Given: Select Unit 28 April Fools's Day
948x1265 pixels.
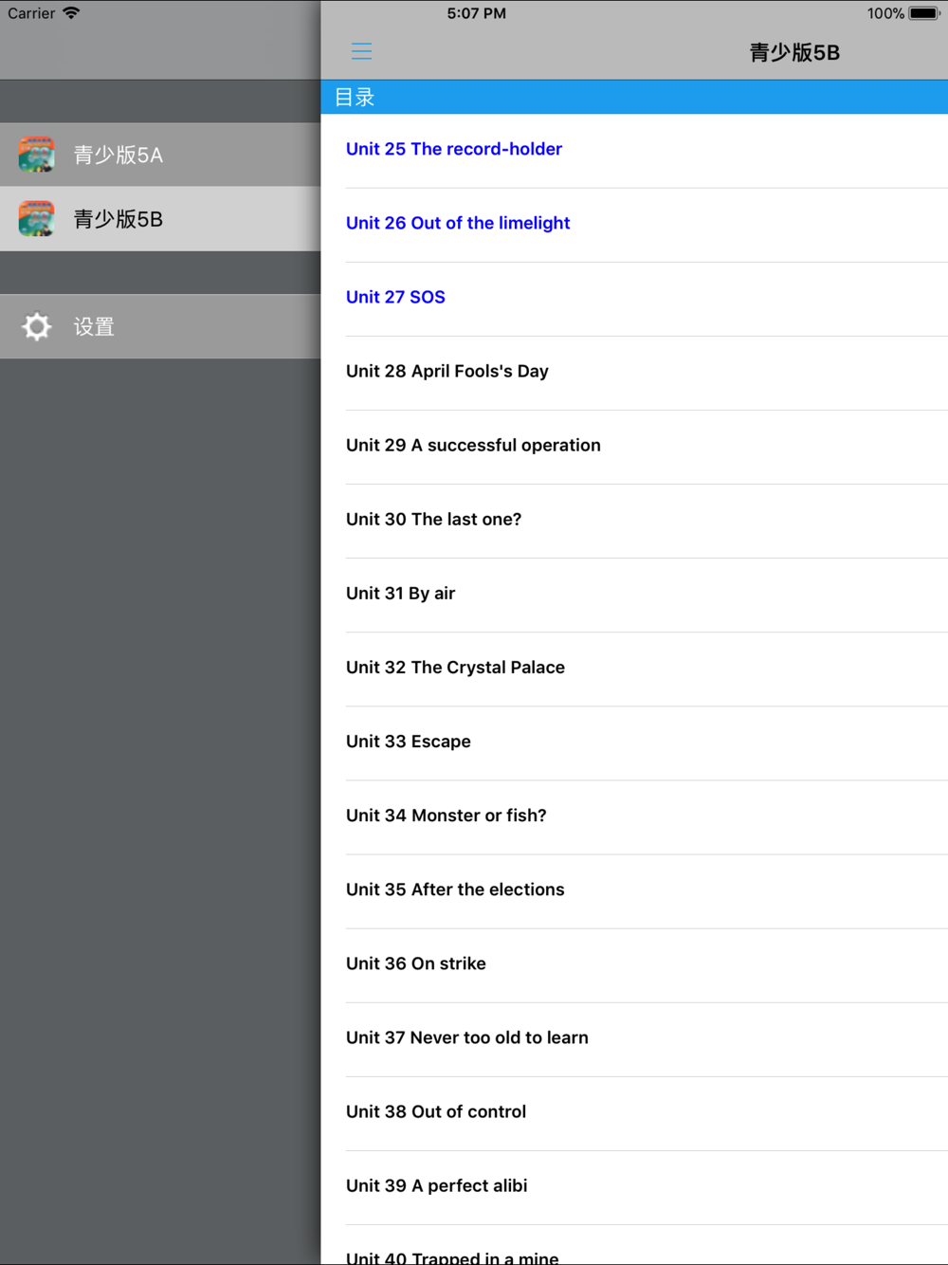Looking at the screenshot, I should pyautogui.click(x=447, y=371).
